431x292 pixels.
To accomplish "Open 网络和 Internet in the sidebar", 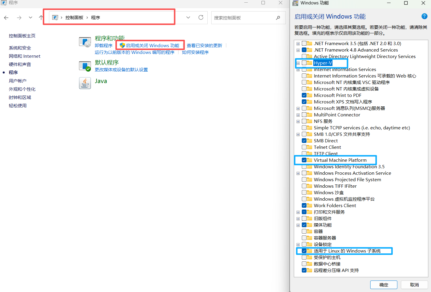I will (24, 56).
